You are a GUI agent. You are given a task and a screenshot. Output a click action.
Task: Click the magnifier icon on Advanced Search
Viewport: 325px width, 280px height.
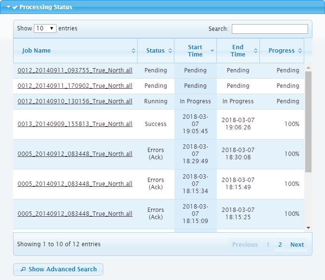(x=23, y=269)
